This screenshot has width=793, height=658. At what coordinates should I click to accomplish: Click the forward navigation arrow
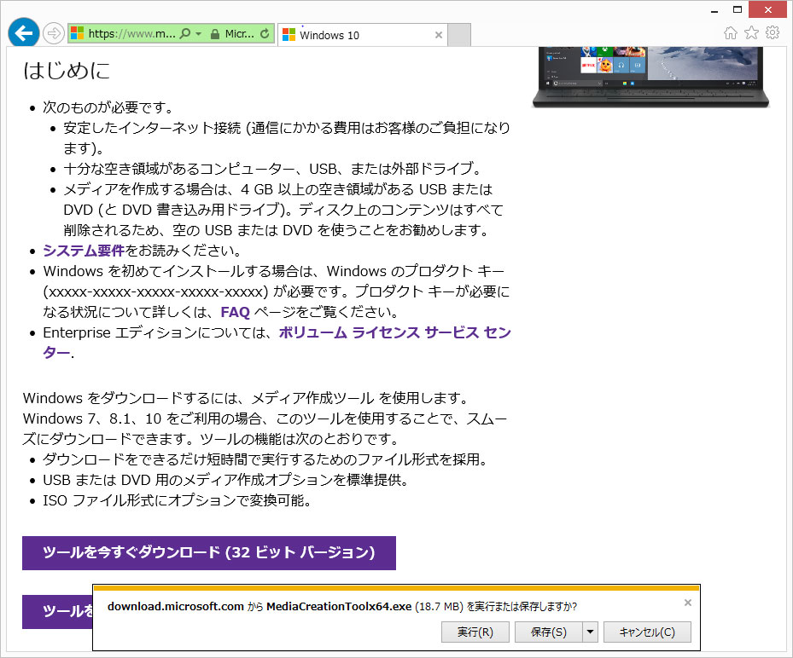tap(53, 34)
